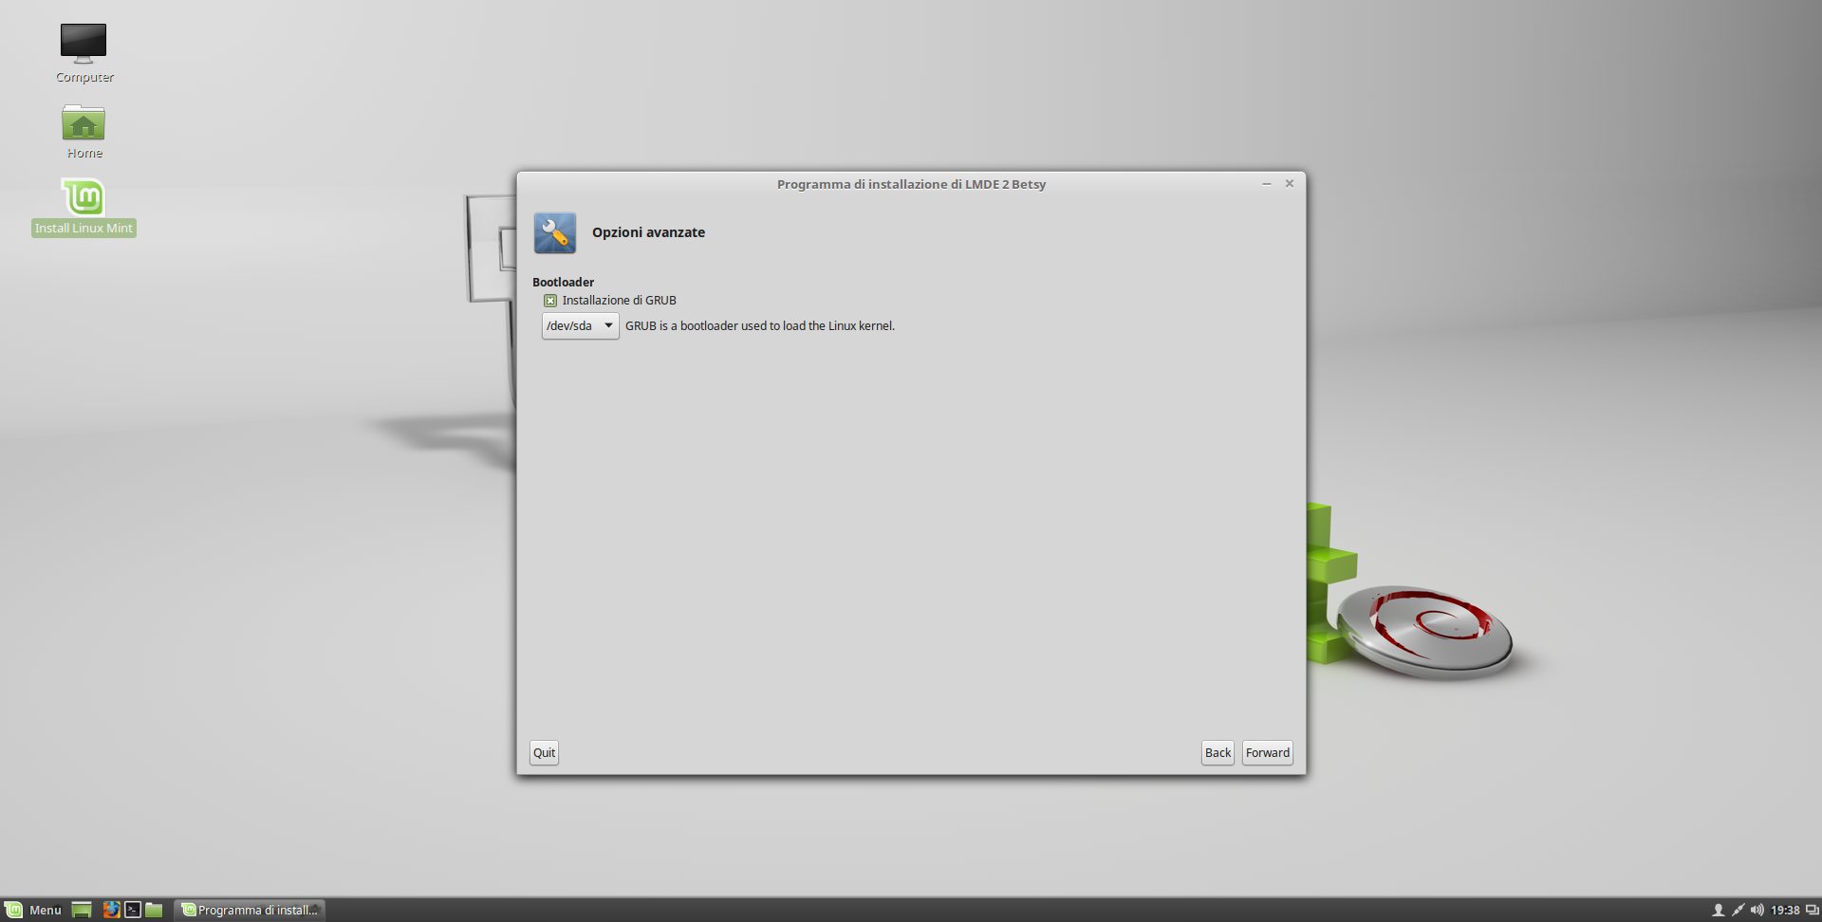1822x922 pixels.
Task: Quit the LMDE installer
Action: click(x=544, y=752)
